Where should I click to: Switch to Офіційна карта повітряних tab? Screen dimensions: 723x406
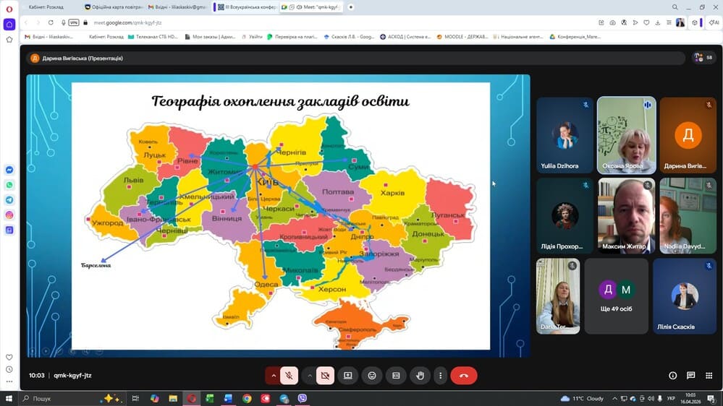tap(112, 7)
